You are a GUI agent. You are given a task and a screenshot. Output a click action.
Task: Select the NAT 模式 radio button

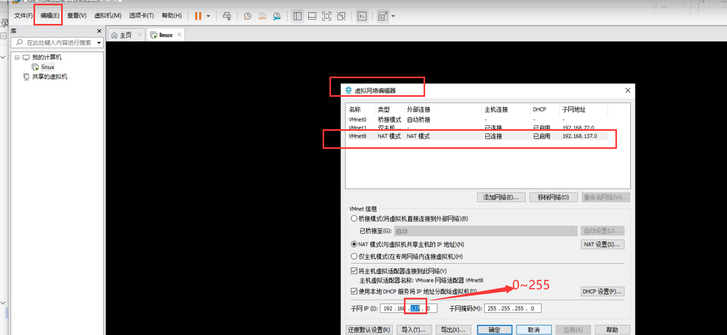tap(354, 245)
